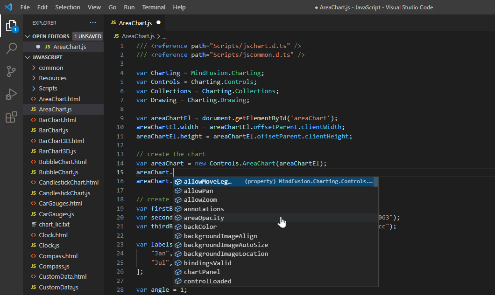Viewport: 495px width, 295px height.
Task: Open the Explorer view in activity bar
Action: point(11,26)
